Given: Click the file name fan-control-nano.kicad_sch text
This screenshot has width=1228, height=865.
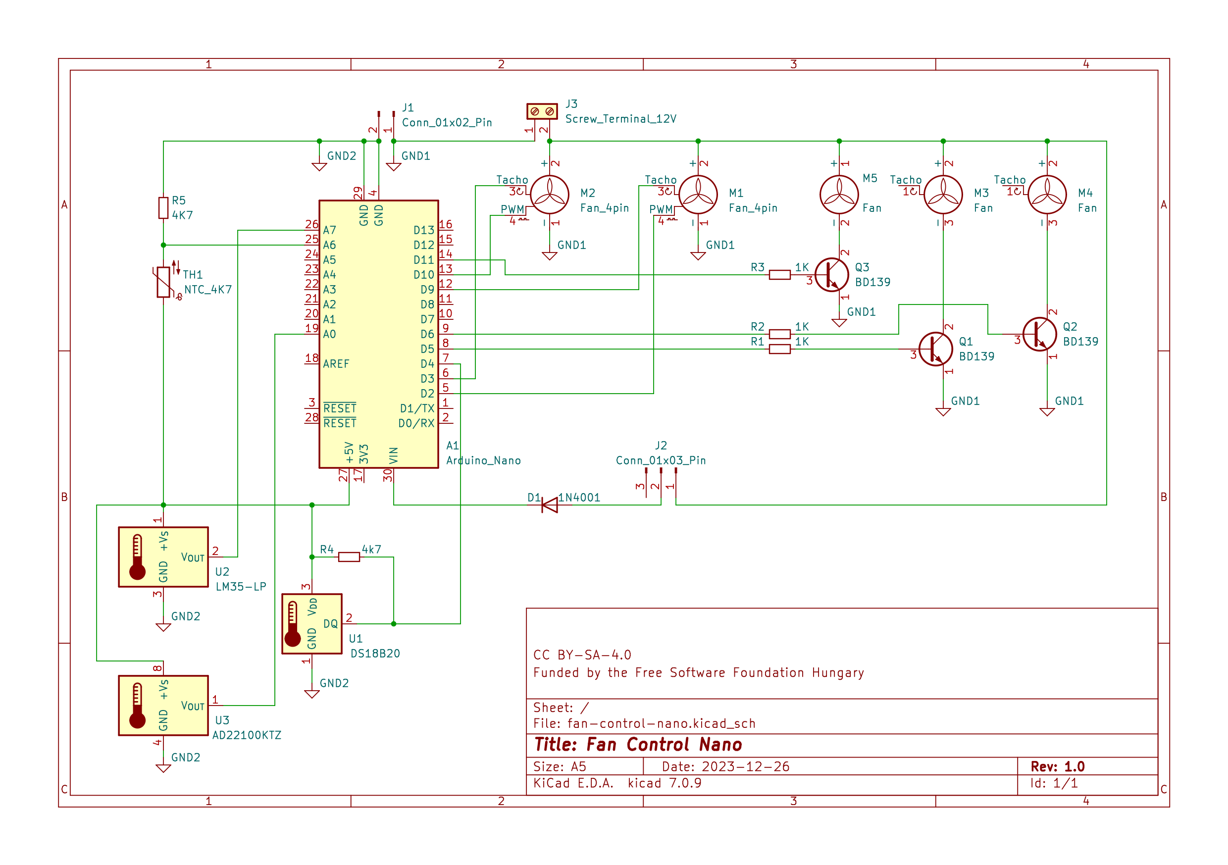Looking at the screenshot, I should 661,723.
